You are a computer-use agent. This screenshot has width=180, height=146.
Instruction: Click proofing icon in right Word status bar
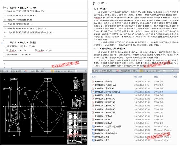117,71
